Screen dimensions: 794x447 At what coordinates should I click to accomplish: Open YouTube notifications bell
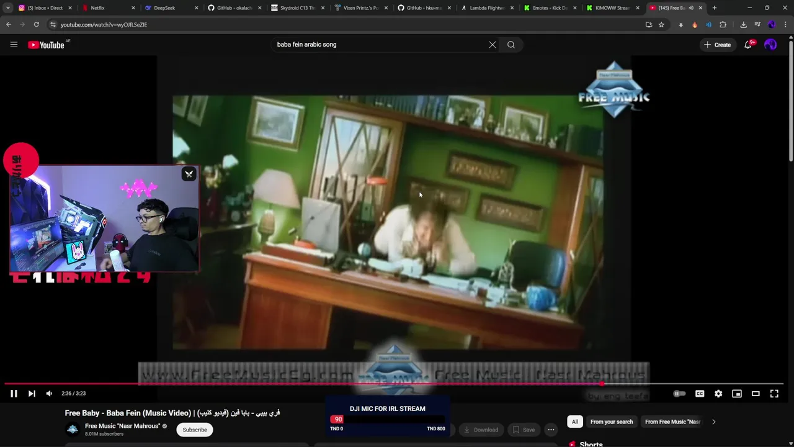pyautogui.click(x=748, y=45)
